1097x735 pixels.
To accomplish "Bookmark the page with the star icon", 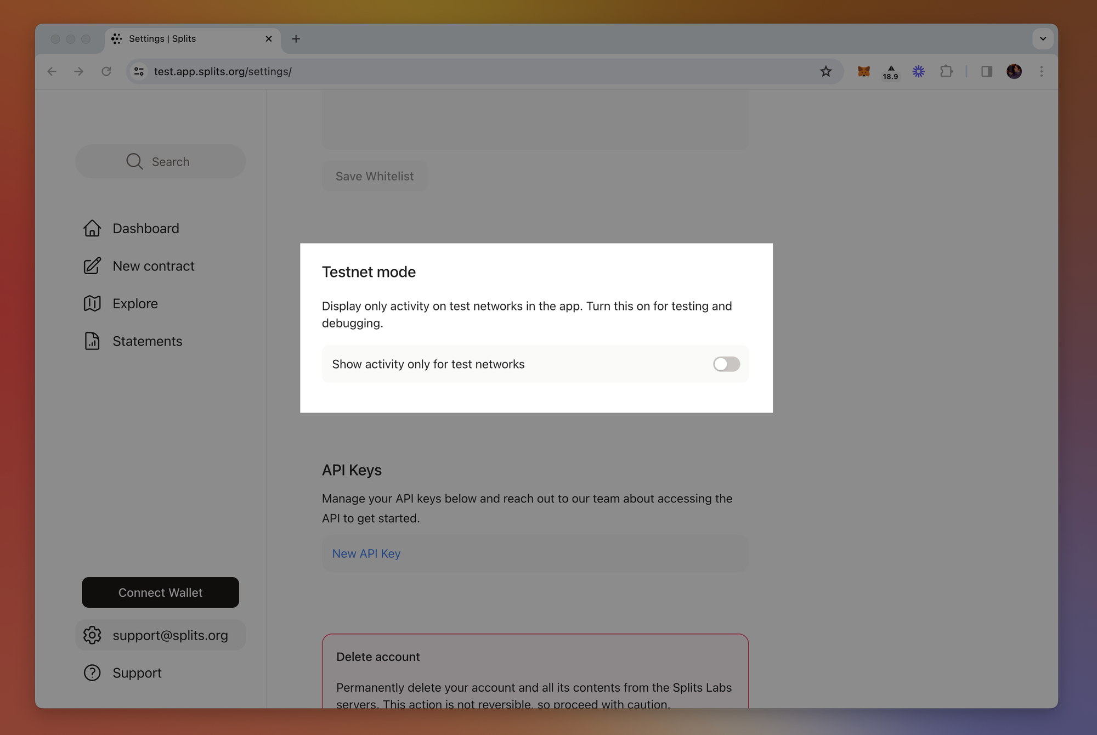I will 826,71.
